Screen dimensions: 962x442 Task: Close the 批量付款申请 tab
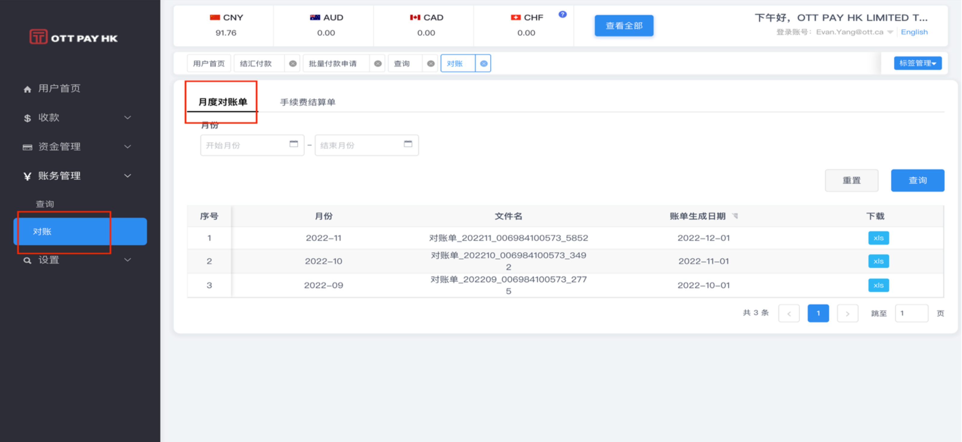[x=378, y=63]
